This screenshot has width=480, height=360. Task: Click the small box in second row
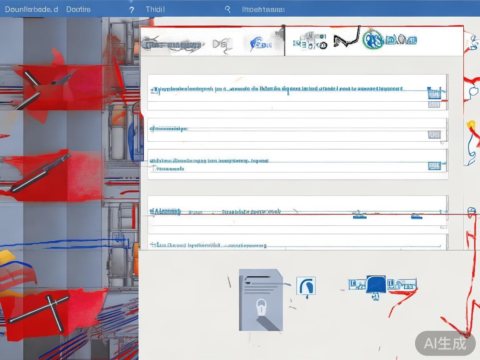(434, 135)
